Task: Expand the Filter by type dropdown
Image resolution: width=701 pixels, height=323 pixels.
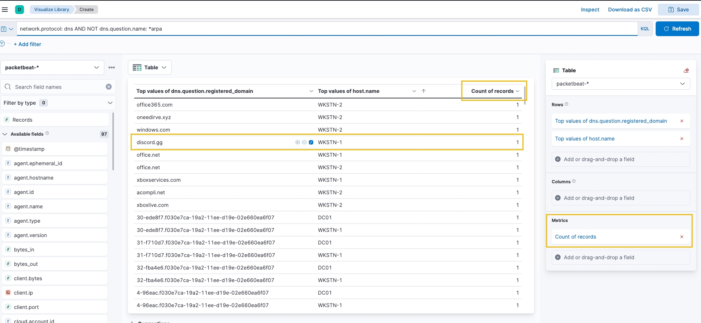Action: coord(58,103)
